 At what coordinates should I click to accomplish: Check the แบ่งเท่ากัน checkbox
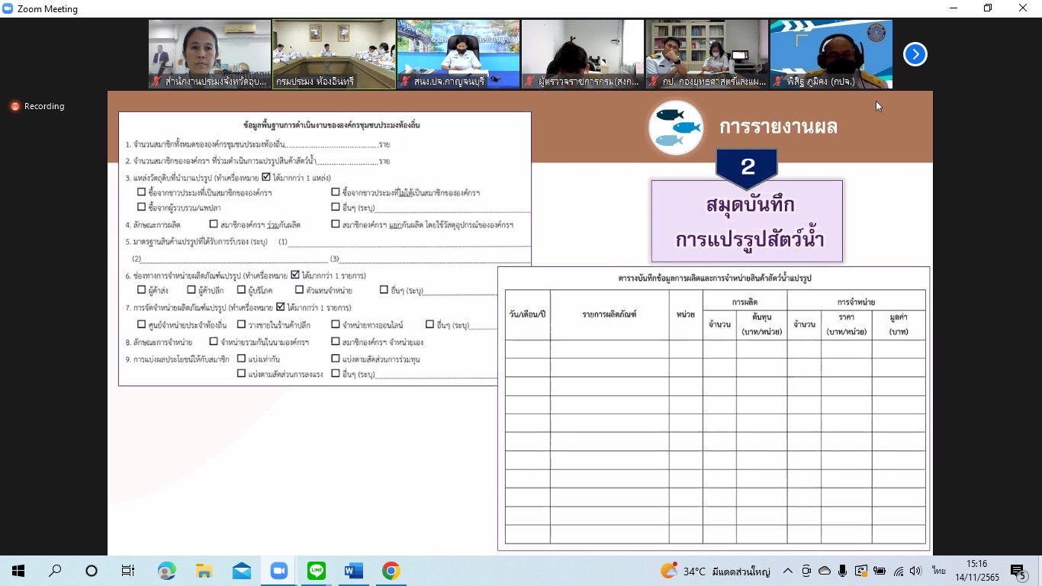click(241, 359)
